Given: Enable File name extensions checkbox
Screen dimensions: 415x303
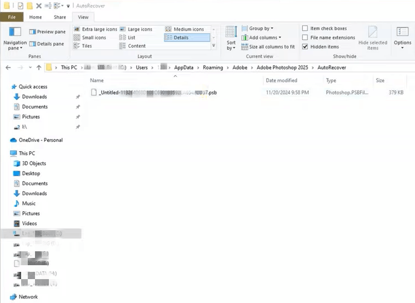Looking at the screenshot, I should coord(305,38).
